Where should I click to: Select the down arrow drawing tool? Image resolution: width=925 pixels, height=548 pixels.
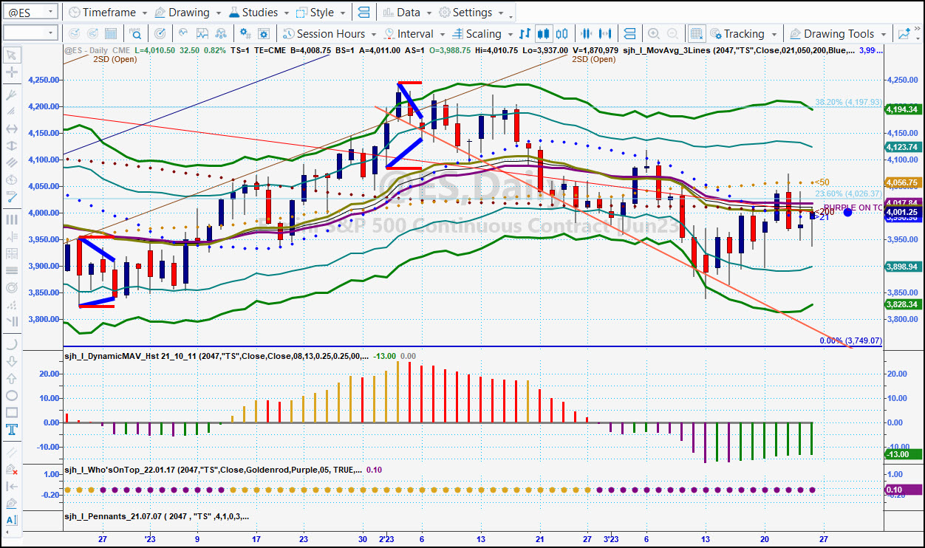pyautogui.click(x=11, y=361)
